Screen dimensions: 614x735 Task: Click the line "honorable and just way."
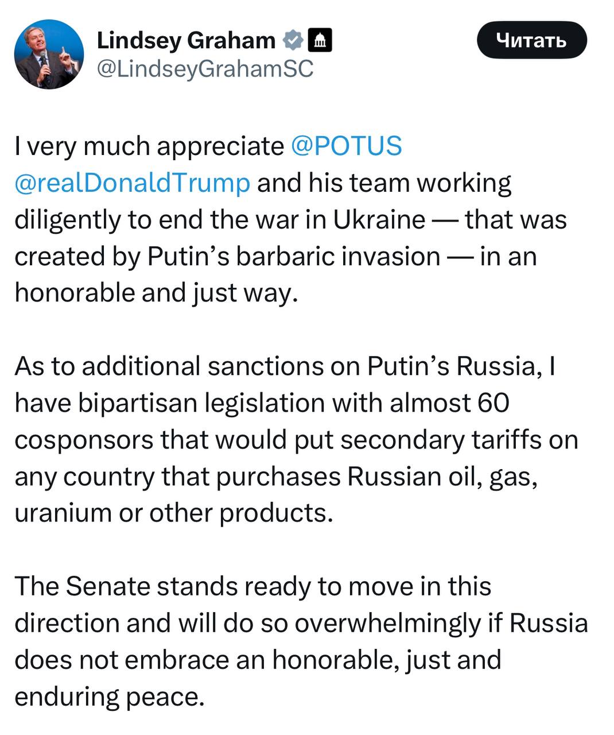[156, 293]
